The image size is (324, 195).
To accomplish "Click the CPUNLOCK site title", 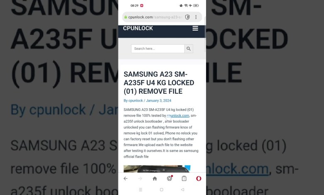I will tap(138, 28).
